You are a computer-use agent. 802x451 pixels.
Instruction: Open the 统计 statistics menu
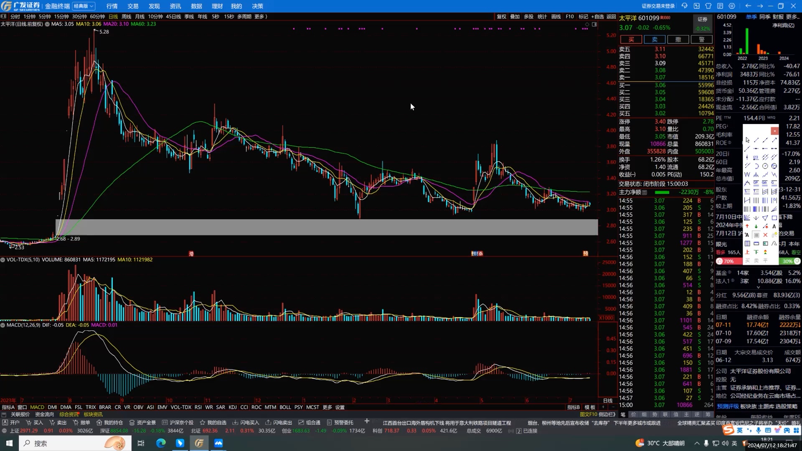click(x=542, y=17)
